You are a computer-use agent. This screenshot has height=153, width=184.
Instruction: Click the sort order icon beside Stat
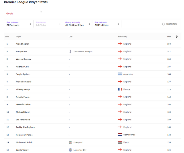[177, 37]
